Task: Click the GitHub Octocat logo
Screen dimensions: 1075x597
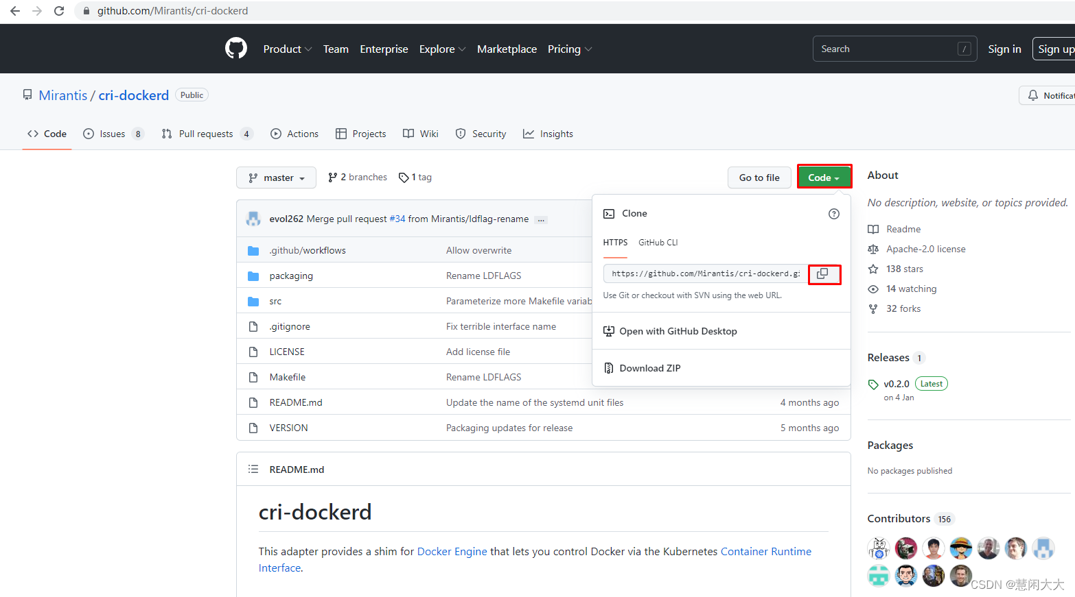Action: tap(236, 49)
